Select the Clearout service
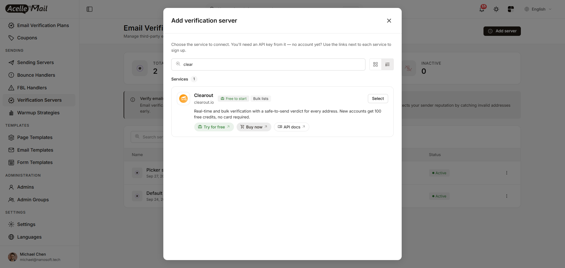The image size is (565, 268). pos(378,98)
